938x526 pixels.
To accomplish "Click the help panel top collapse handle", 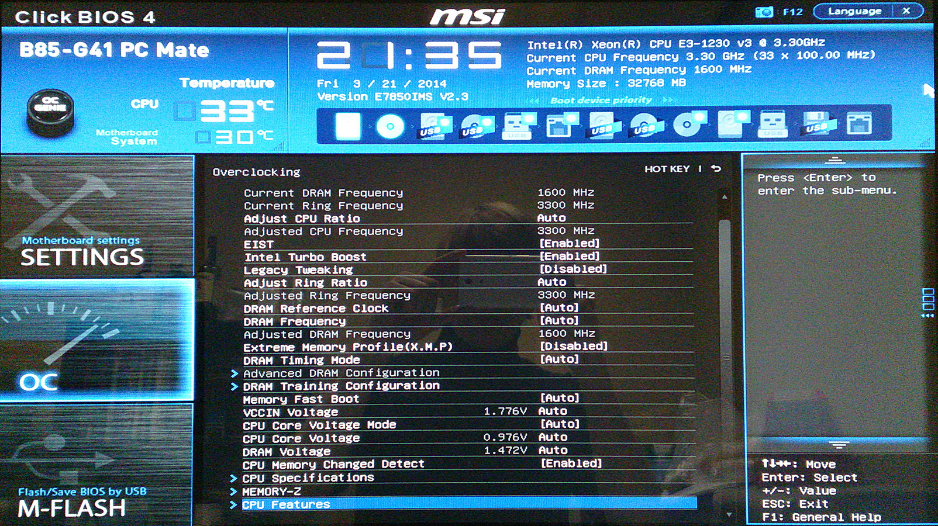I will click(834, 160).
